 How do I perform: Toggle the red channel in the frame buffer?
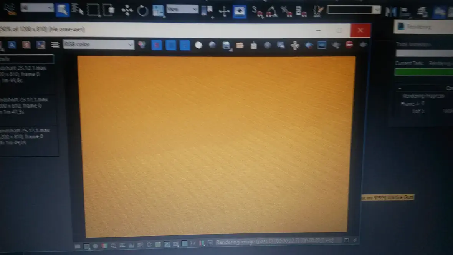pyautogui.click(x=157, y=45)
